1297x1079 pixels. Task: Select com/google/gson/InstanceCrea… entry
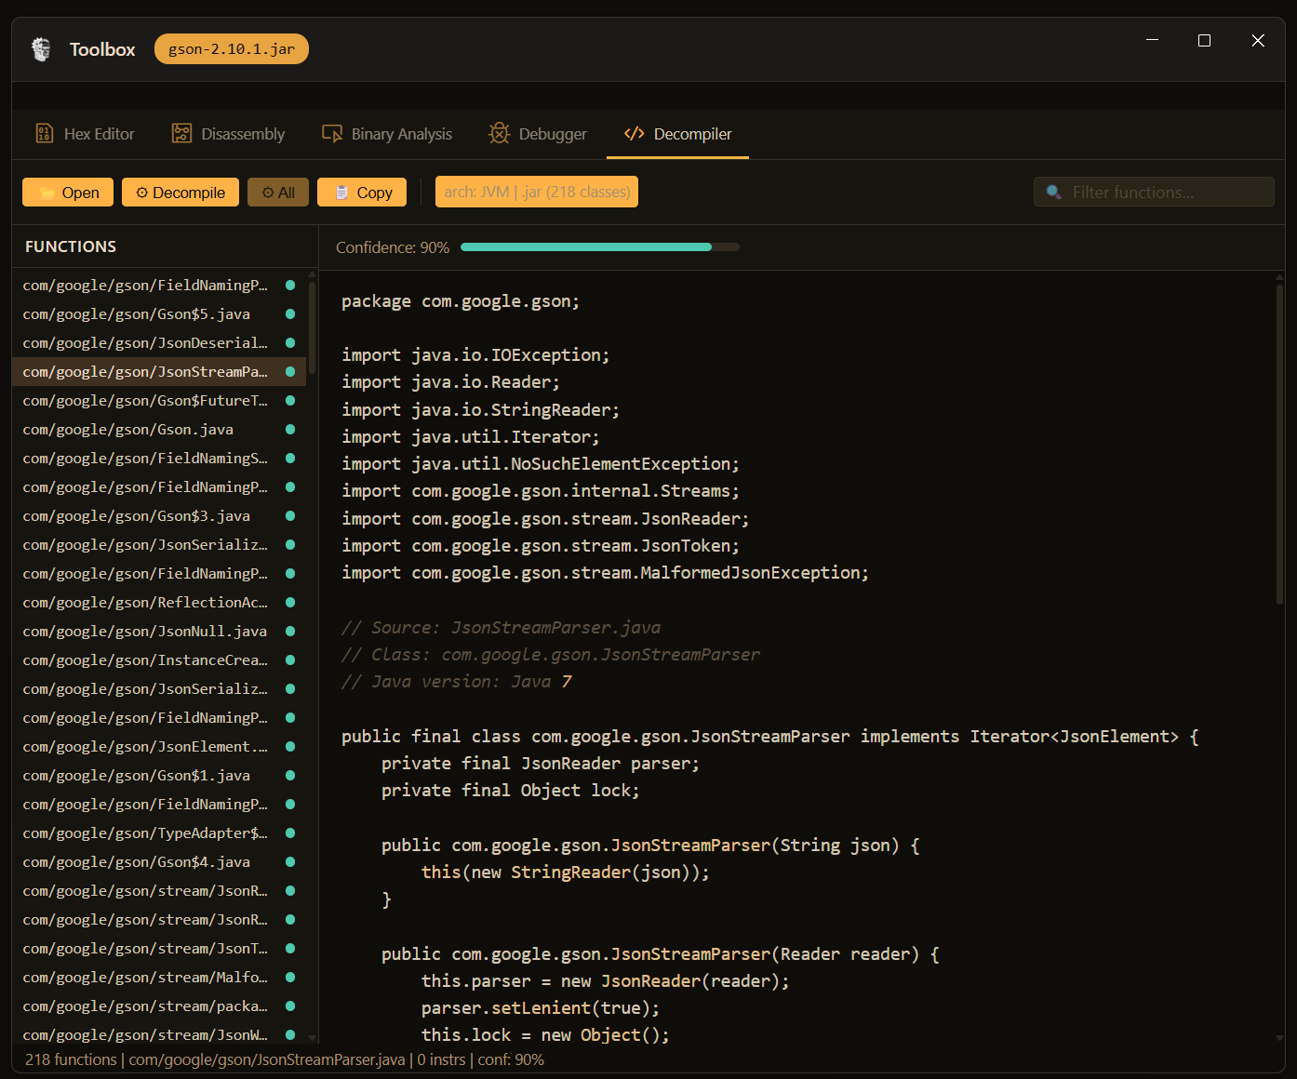159,660
